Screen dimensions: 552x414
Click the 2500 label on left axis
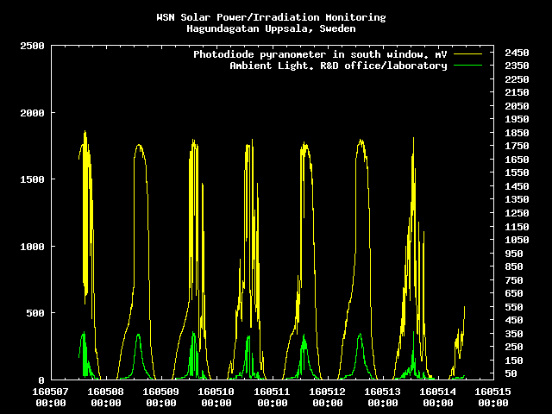click(x=30, y=46)
